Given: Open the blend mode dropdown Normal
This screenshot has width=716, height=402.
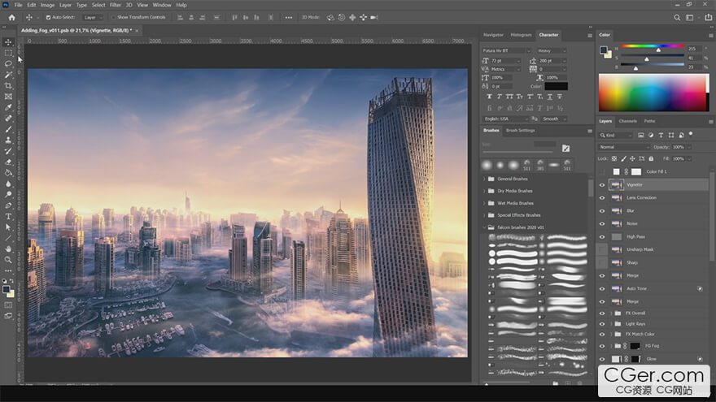Looking at the screenshot, I should coord(624,147).
